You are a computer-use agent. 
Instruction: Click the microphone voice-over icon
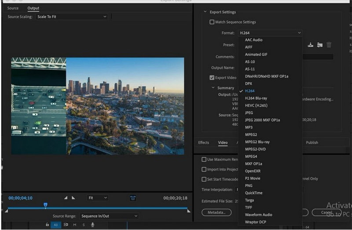tap(93, 225)
